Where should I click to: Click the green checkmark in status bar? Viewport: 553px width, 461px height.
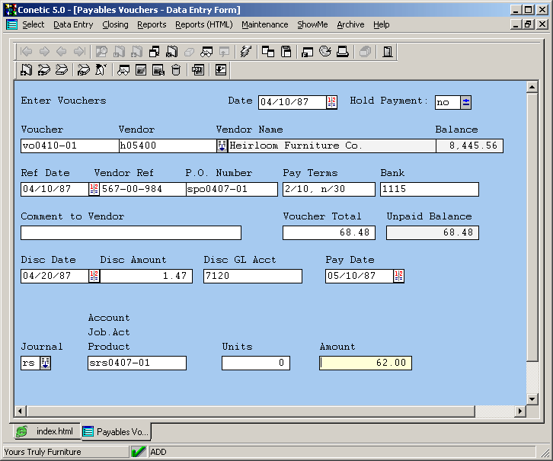[139, 452]
